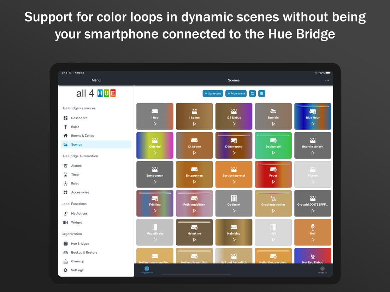Play the Heller Kerzenschein scene tile
The width and height of the screenshot is (390, 292).
click(273, 256)
